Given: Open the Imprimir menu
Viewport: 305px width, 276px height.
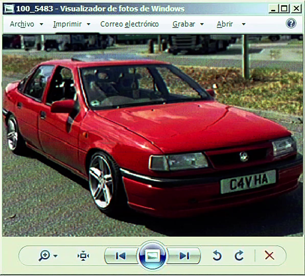Looking at the screenshot, I should (67, 24).
